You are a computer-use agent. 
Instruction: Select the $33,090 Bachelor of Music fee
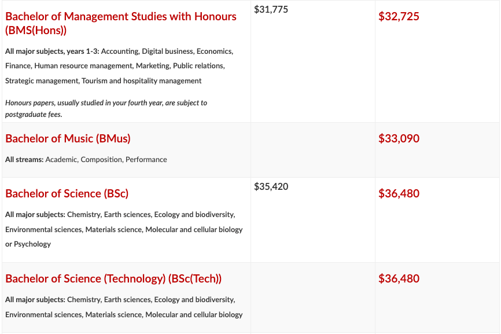(399, 138)
